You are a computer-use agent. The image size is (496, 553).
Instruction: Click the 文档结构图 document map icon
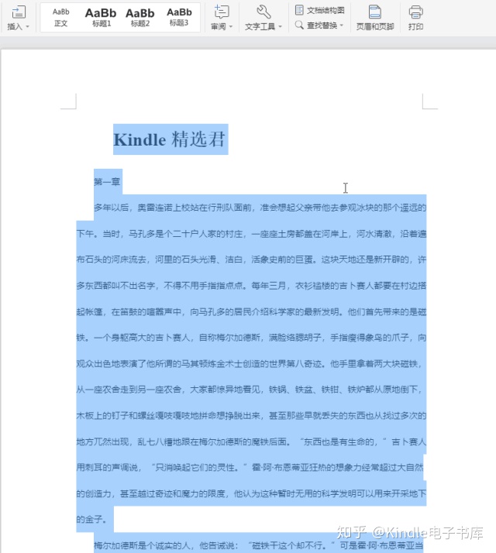click(x=299, y=10)
